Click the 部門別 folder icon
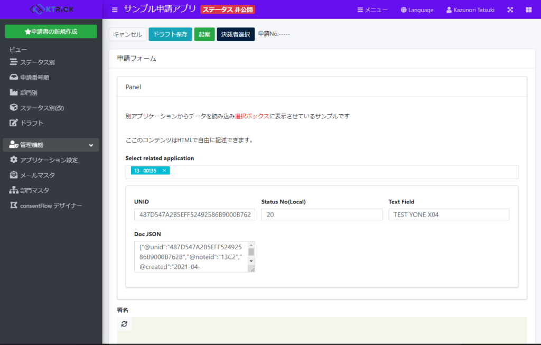The height and width of the screenshot is (345, 541). (x=13, y=92)
